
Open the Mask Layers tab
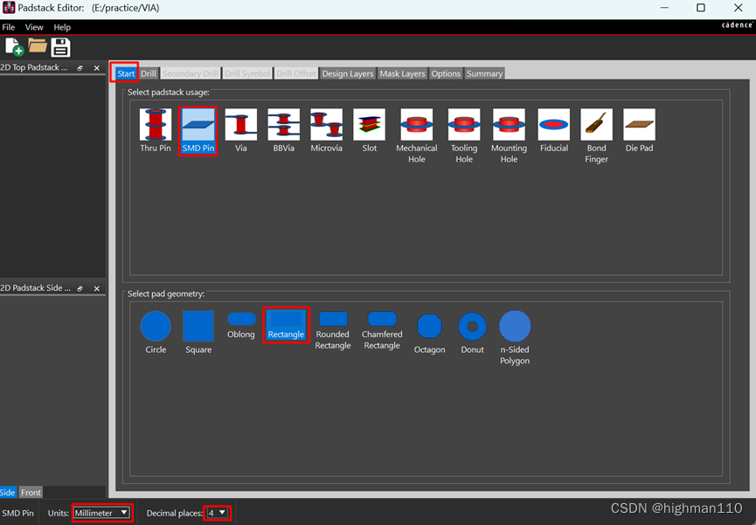402,73
